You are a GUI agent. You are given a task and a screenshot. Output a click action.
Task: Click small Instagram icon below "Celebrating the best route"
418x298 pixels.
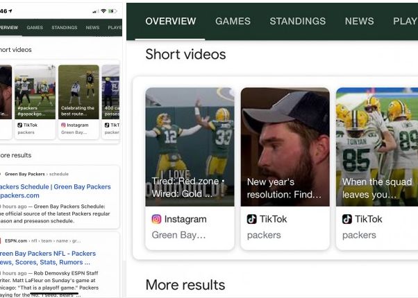[64, 125]
